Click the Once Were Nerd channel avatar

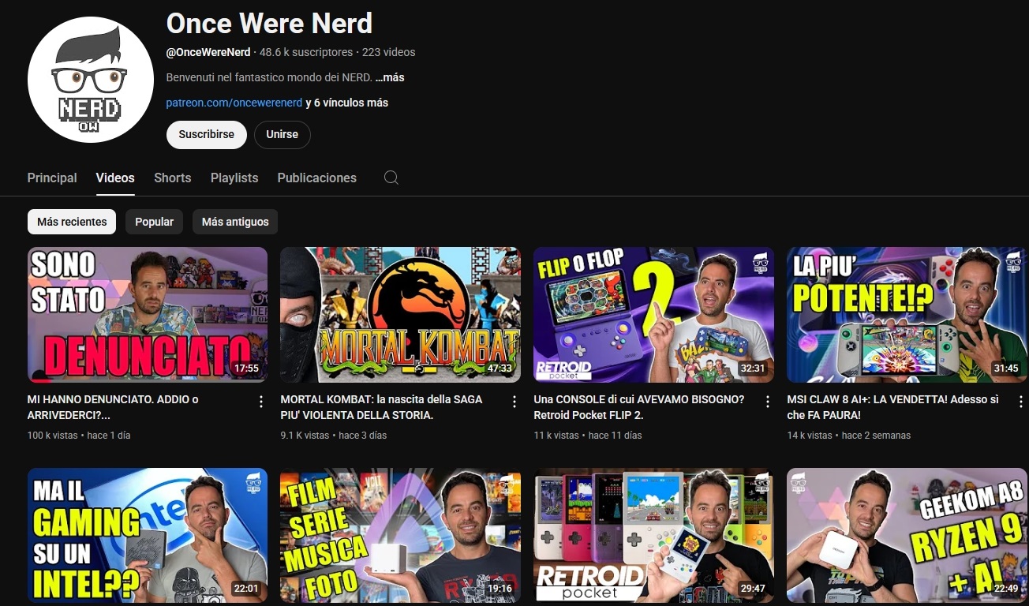90,80
